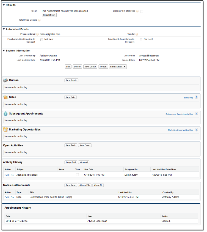Open the Alyssa Biederman Created By link

click(149, 56)
